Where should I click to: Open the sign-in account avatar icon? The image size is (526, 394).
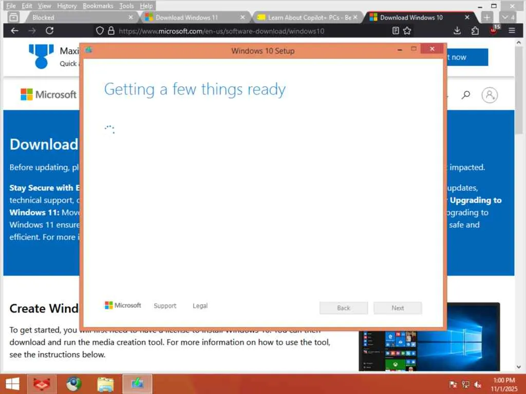[x=490, y=95]
